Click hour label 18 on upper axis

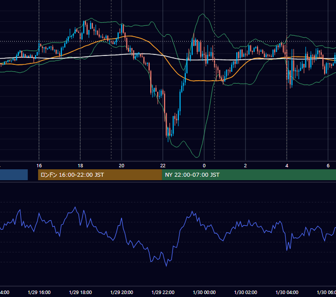tap(81, 166)
